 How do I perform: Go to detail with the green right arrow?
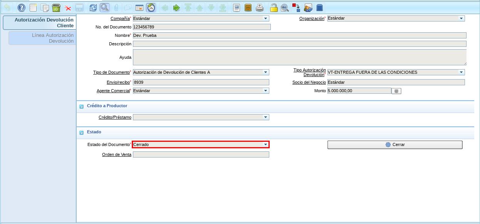[x=176, y=8]
